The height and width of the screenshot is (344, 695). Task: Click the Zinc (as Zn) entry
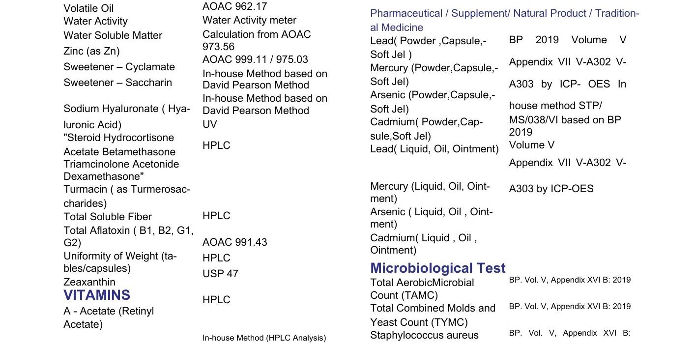point(91,51)
